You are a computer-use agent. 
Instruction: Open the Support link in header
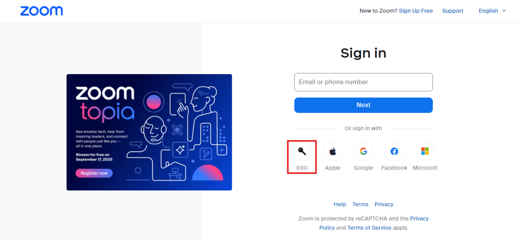point(452,11)
